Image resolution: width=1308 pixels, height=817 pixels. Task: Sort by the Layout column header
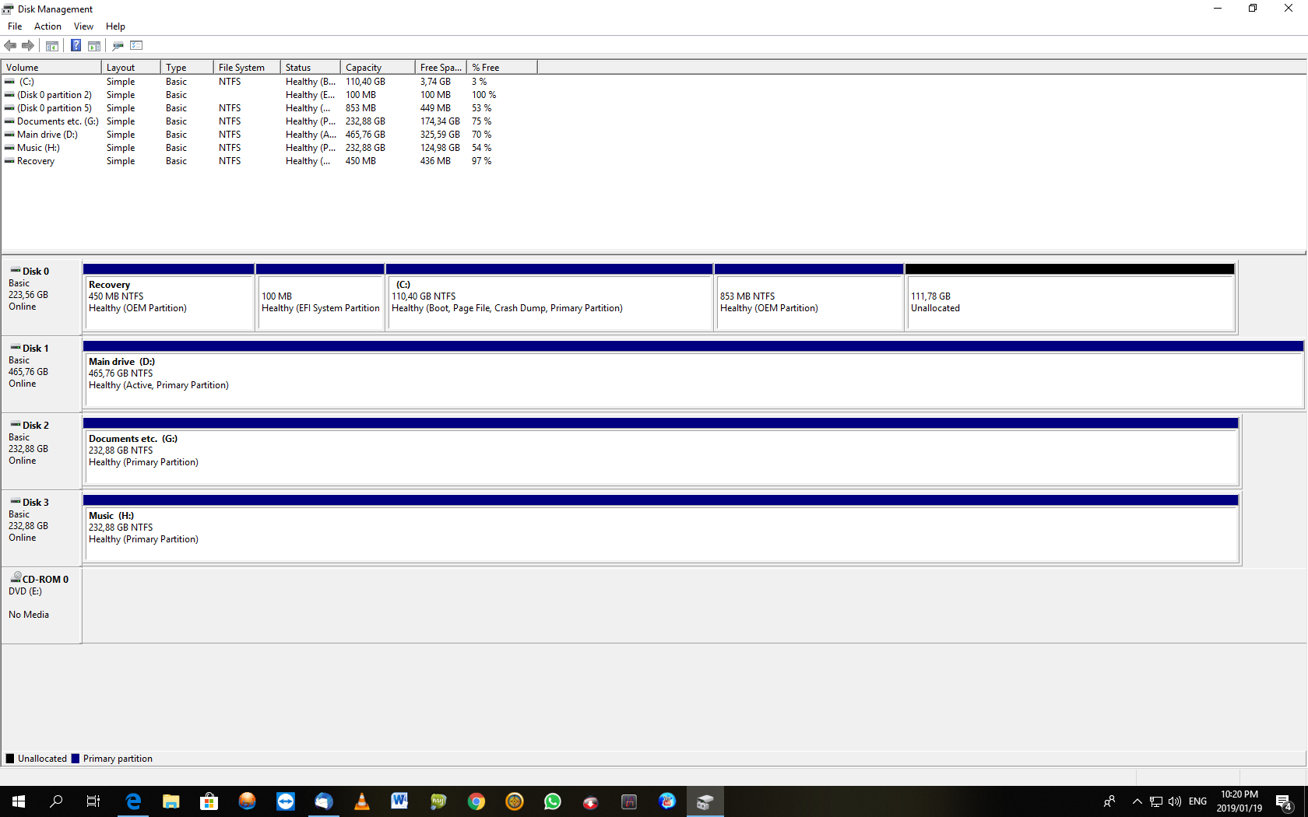(131, 68)
